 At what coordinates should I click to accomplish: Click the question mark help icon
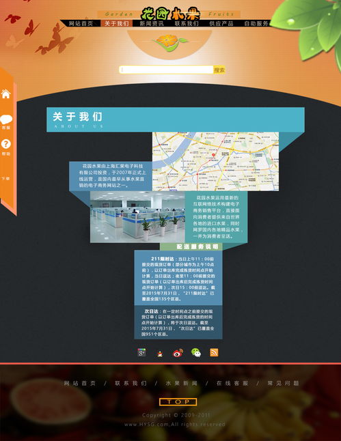[6, 144]
